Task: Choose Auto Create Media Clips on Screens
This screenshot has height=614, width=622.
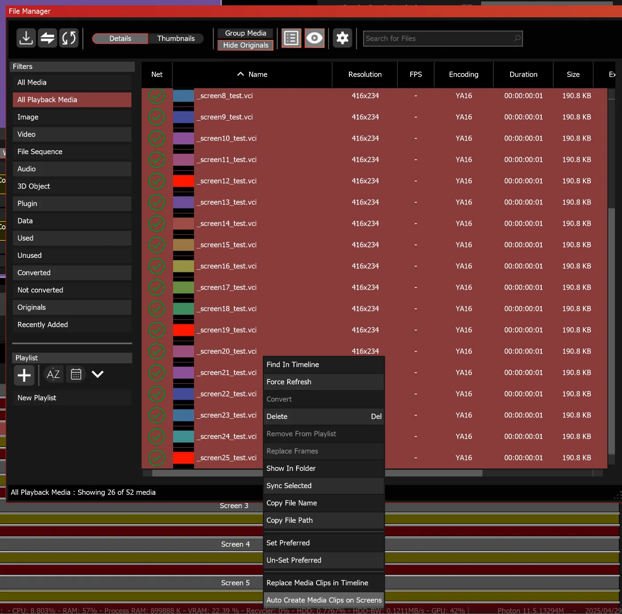Action: 324,600
